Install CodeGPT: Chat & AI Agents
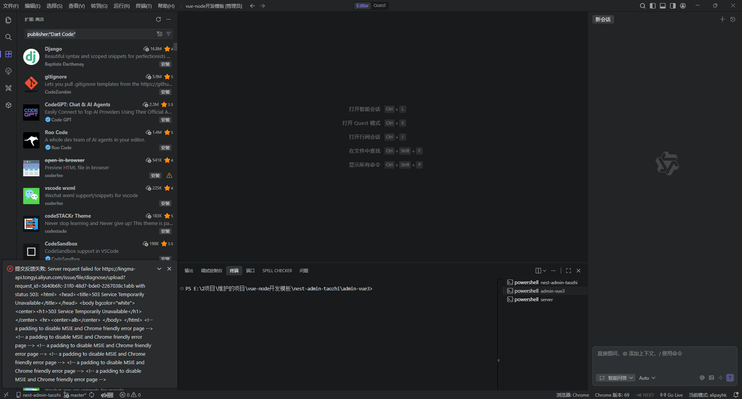 pos(165,120)
